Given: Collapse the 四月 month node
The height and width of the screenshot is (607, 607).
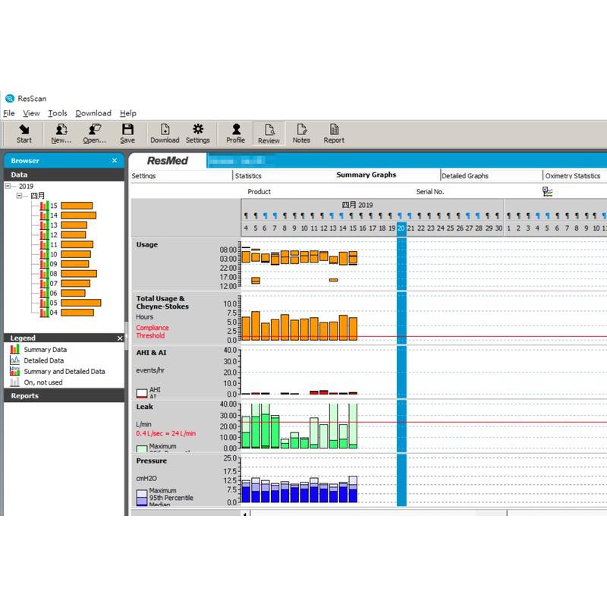Looking at the screenshot, I should point(19,196).
